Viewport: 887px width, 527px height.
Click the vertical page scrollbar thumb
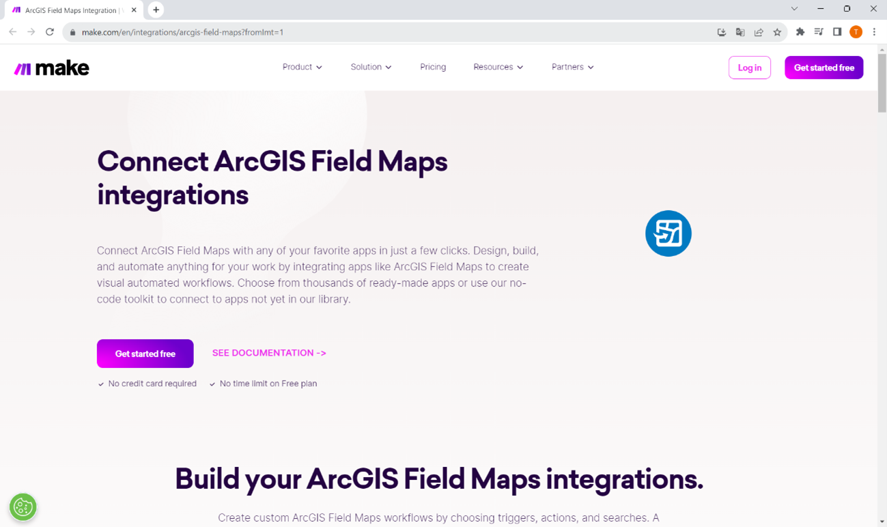pos(882,82)
